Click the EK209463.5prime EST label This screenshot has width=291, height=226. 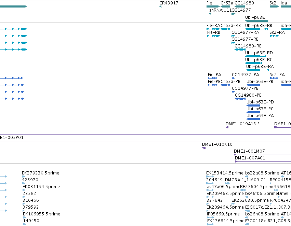225,194
